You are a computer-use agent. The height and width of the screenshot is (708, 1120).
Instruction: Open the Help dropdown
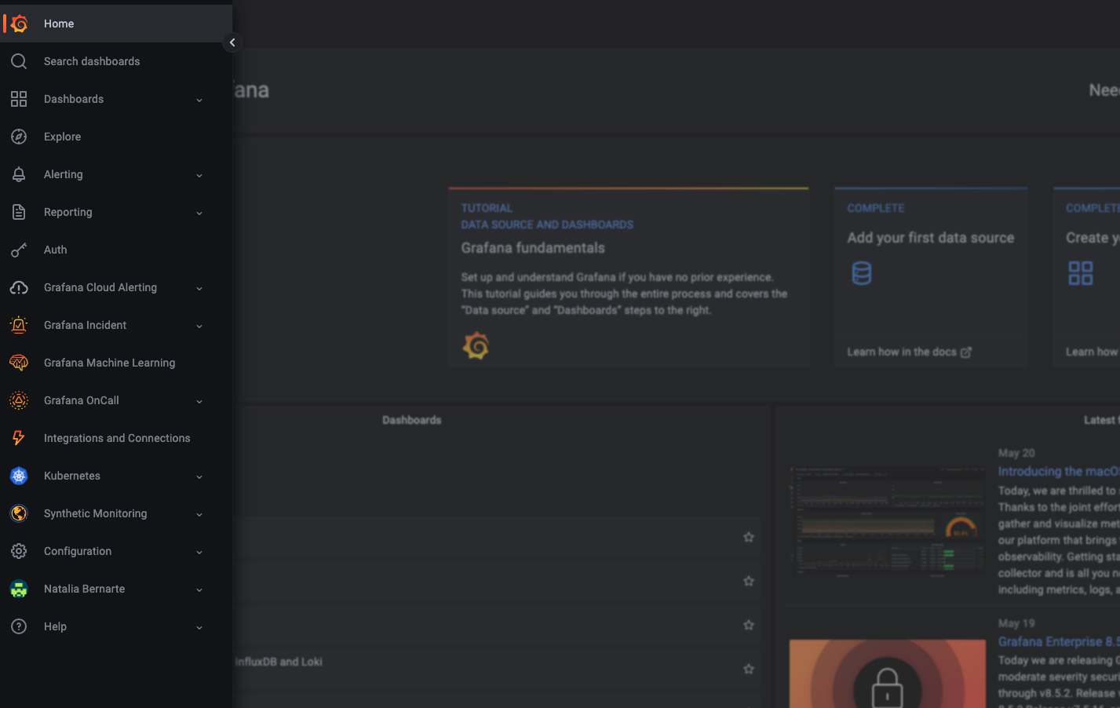click(199, 627)
